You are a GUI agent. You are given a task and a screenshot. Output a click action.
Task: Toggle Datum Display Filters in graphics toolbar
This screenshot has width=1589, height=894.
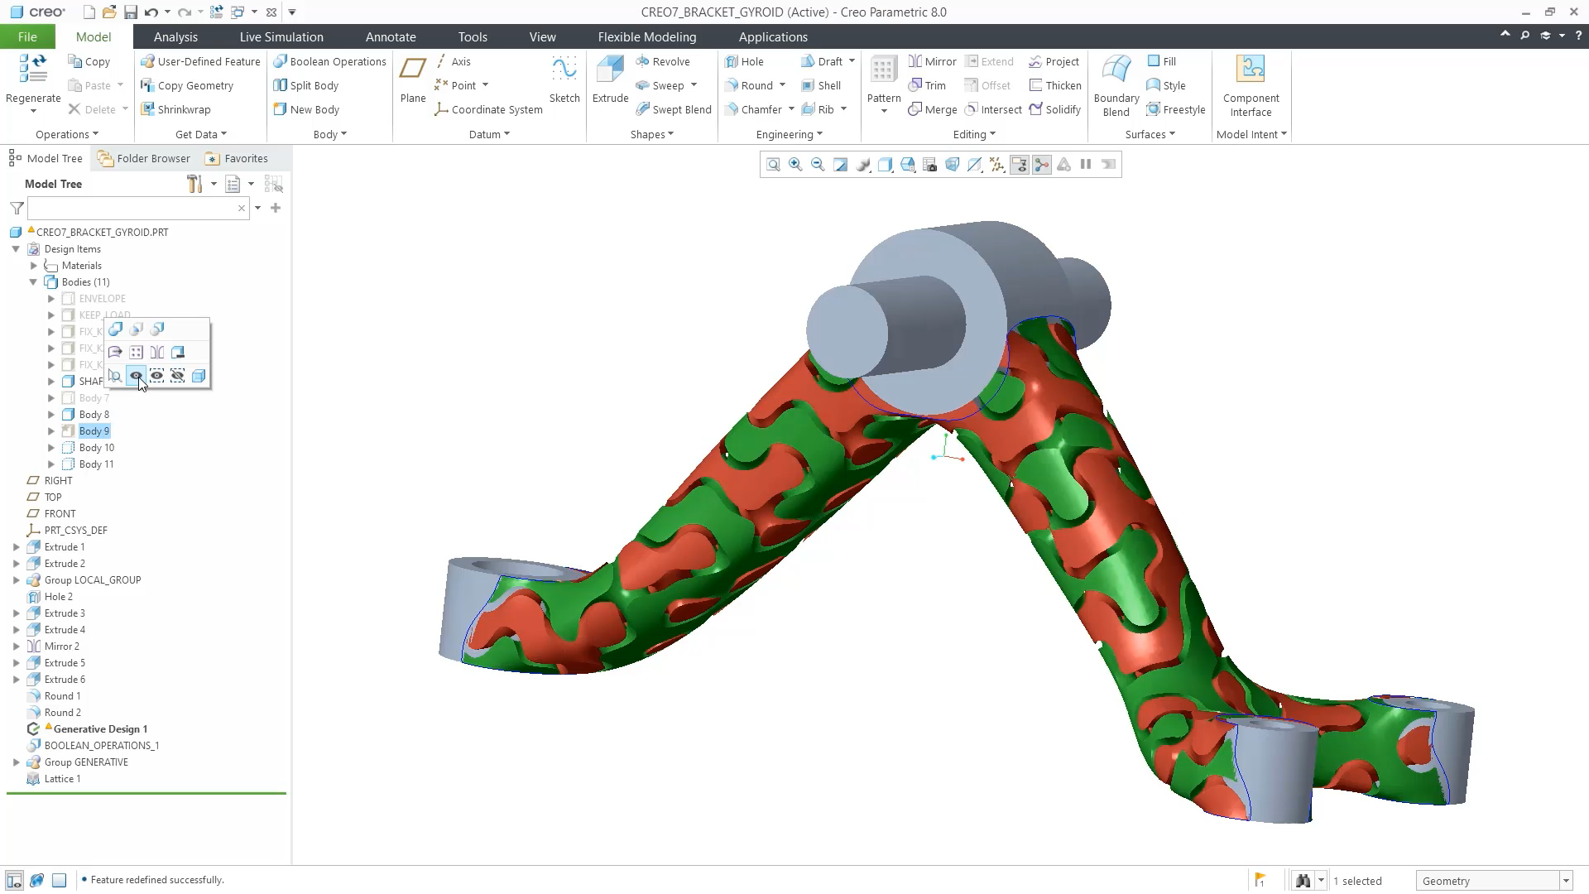996,165
